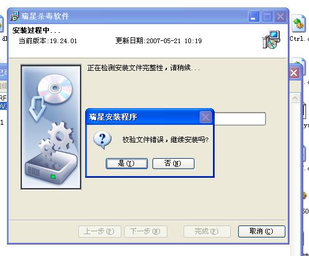Click the 是(Y) button to continue installing

pyautogui.click(x=127, y=163)
